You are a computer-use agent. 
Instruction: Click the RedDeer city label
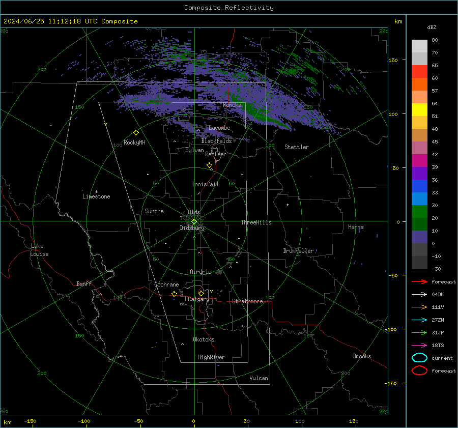[216, 154]
